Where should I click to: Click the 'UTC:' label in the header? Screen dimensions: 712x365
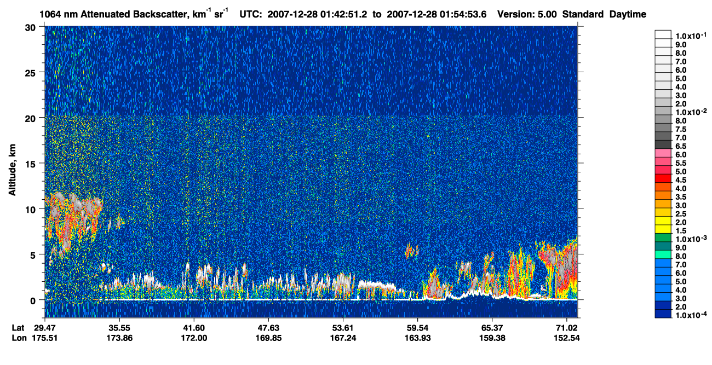(251, 15)
